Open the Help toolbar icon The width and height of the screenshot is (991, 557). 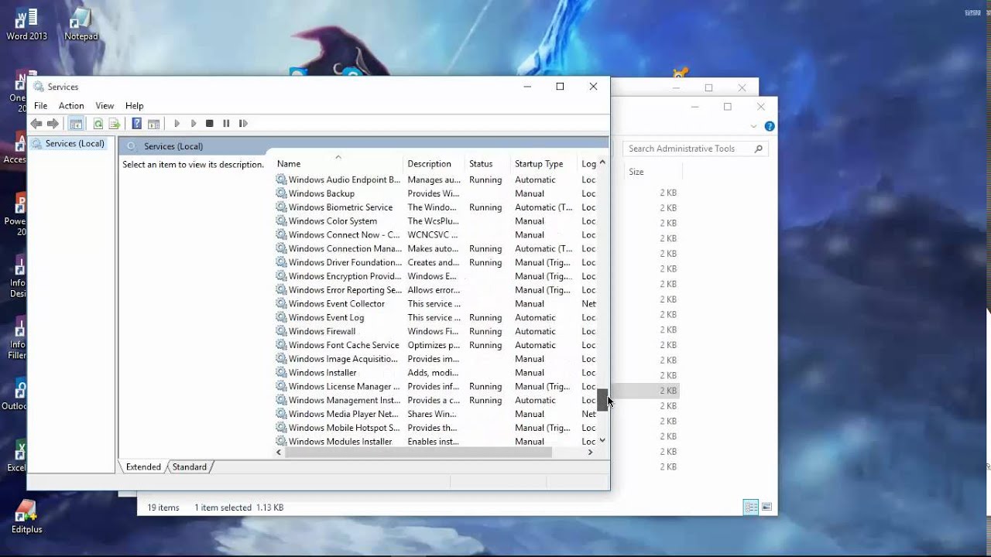pyautogui.click(x=137, y=124)
